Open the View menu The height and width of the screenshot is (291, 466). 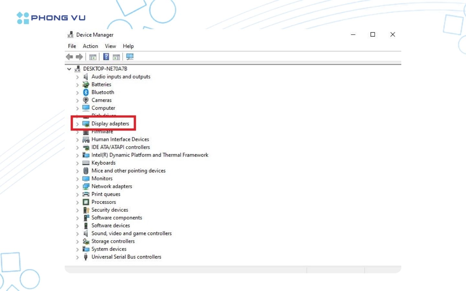110,46
